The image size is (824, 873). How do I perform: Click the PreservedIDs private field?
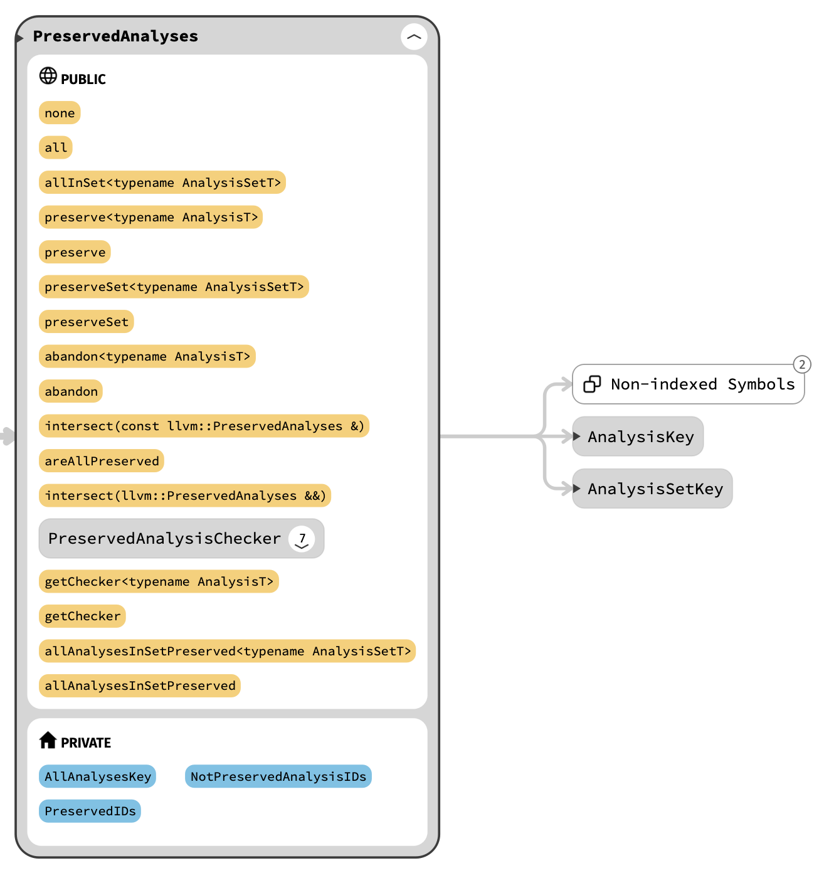tap(90, 812)
